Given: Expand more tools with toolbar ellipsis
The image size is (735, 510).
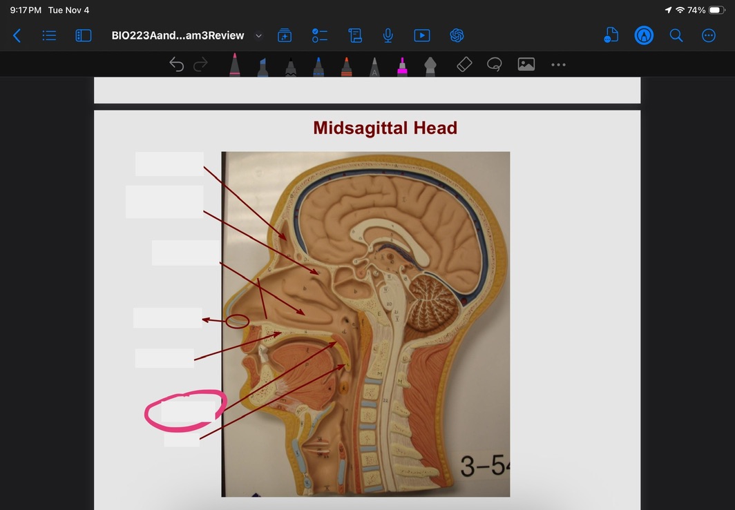Looking at the screenshot, I should [558, 65].
